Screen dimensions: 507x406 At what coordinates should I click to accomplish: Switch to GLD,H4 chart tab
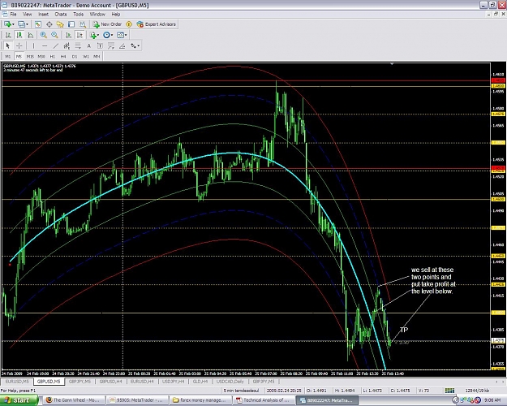pos(200,382)
